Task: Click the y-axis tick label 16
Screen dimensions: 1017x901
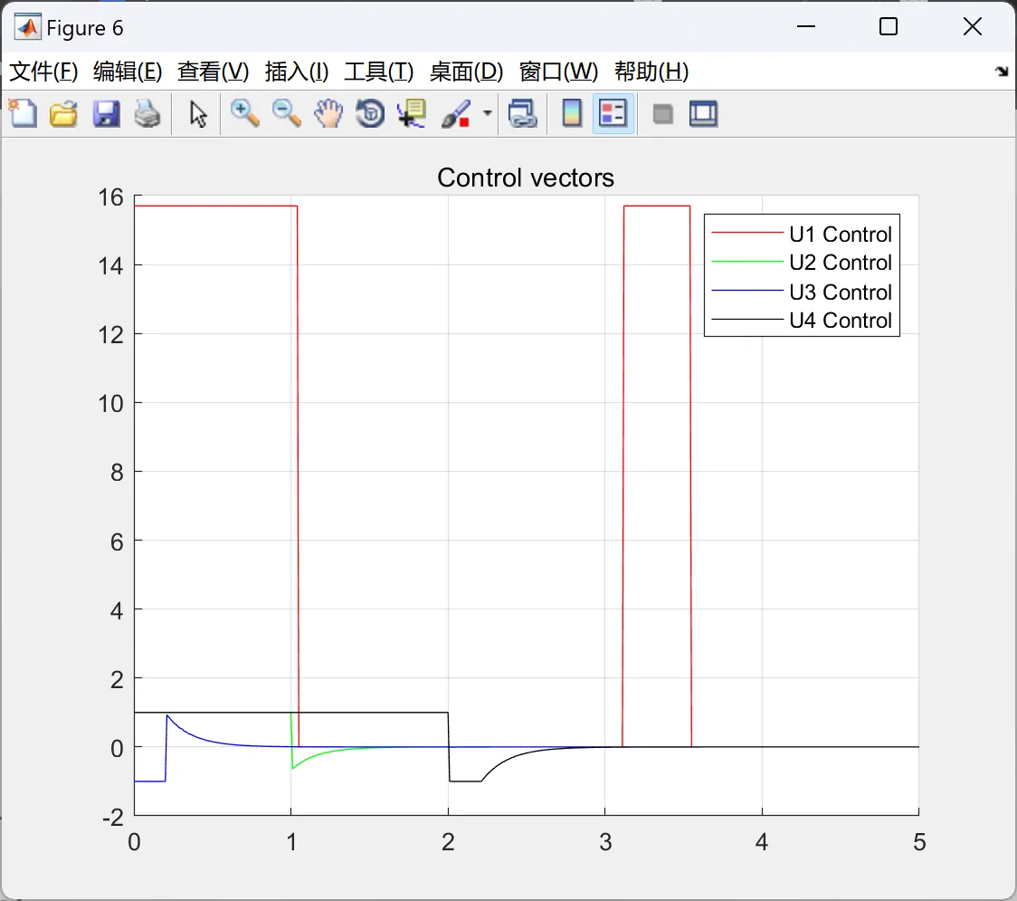Action: tap(110, 197)
